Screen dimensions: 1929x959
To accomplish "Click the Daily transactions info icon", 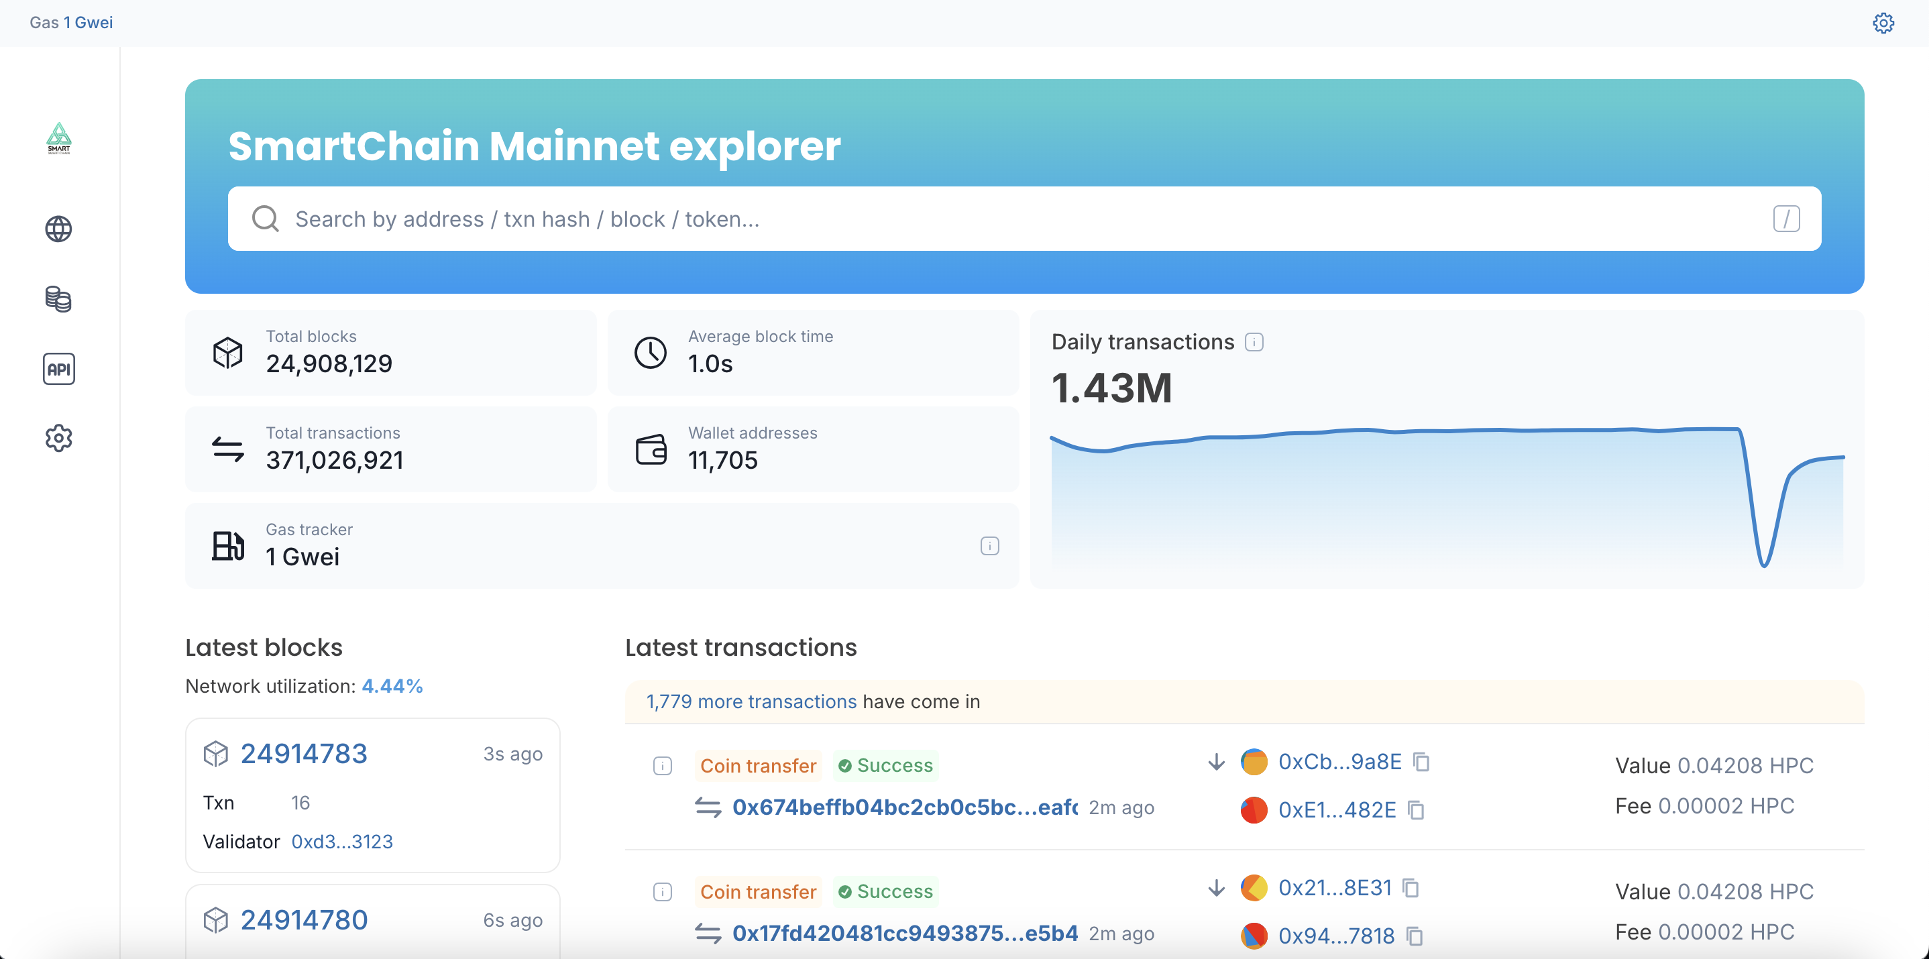I will point(1254,342).
